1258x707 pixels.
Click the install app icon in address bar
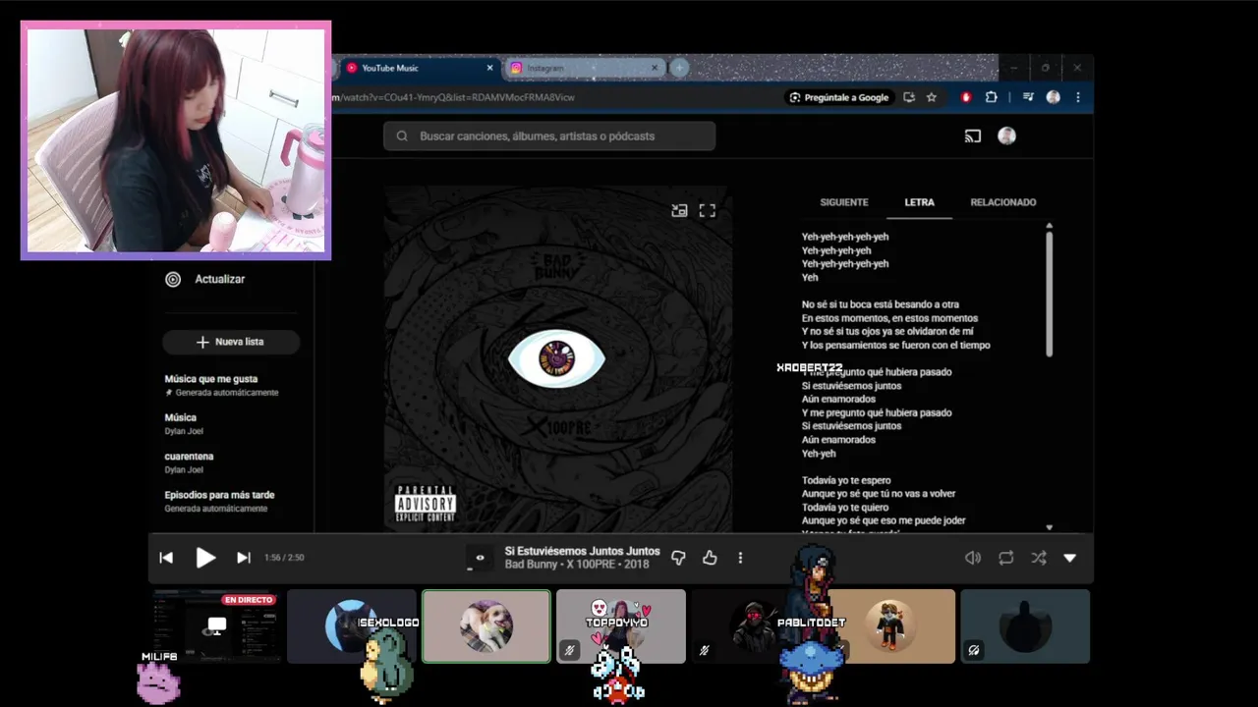pos(909,97)
